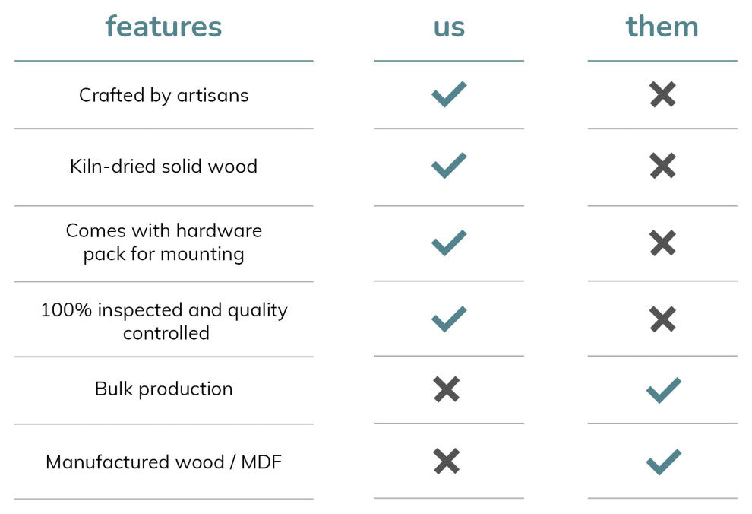Screen dimensions: 752x514
Task: Click the 'Crafted by artisans' feature text
Action: point(163,96)
